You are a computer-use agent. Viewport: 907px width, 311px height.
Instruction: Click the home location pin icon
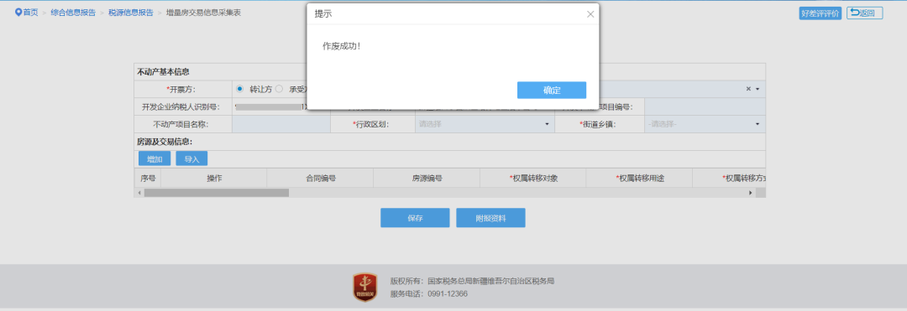click(x=18, y=12)
